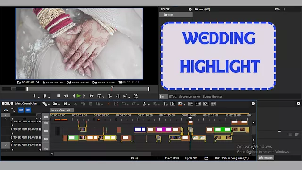The image size is (302, 170).
Task: Click the Set Out point icon
Action: [45, 96]
